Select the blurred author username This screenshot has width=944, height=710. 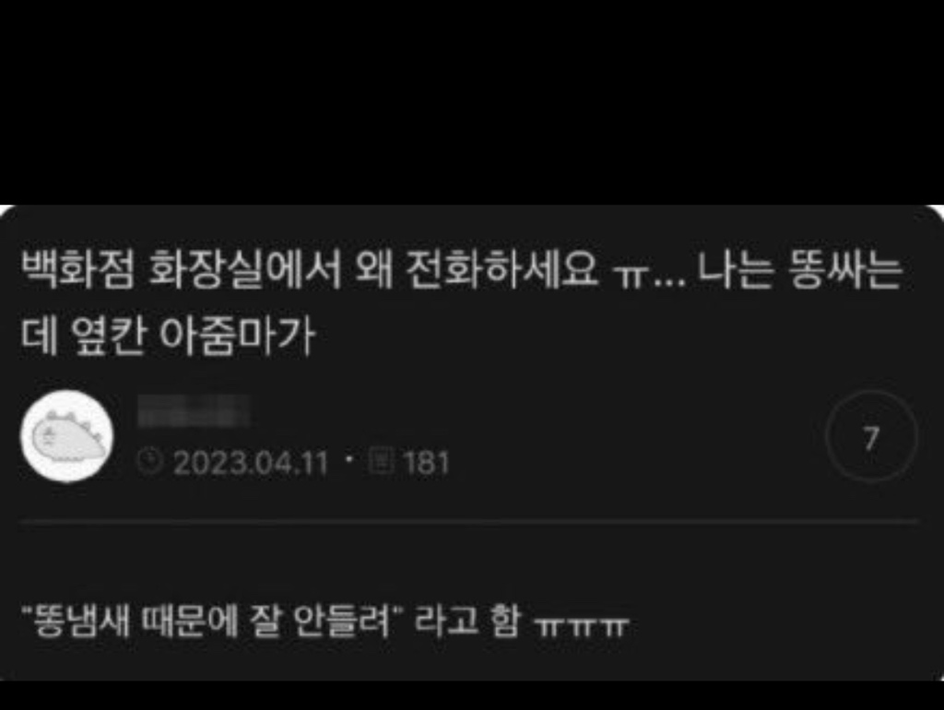(194, 411)
